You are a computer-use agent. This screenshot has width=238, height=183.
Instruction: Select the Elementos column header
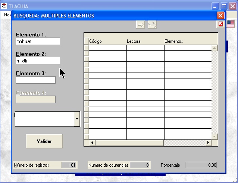point(188,41)
